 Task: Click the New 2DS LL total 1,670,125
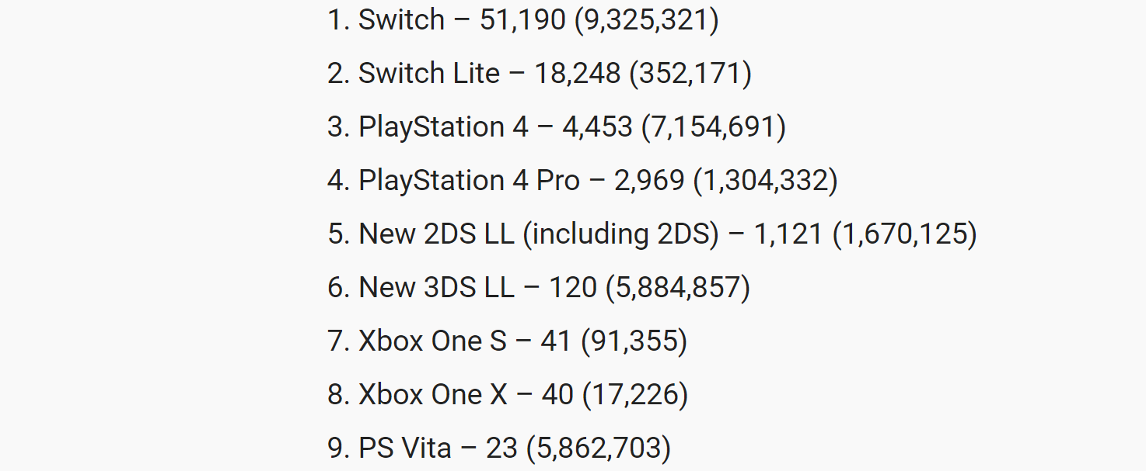(904, 234)
